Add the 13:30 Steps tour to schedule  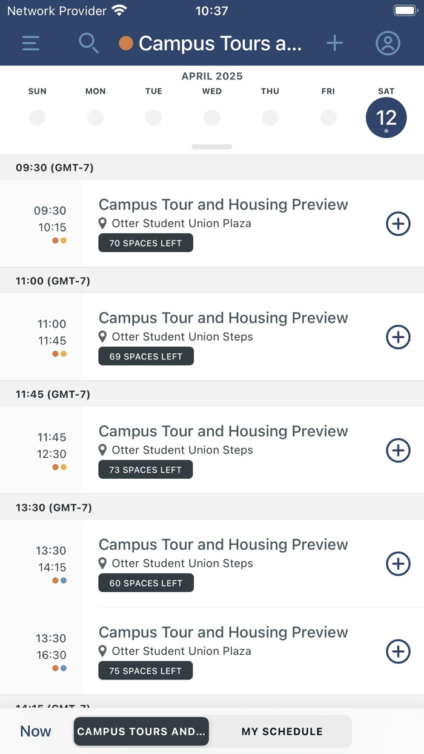398,564
